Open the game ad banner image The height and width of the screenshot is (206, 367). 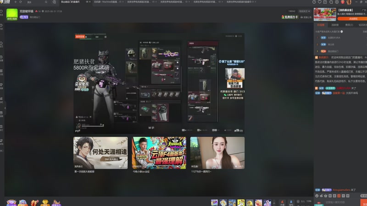[325, 15]
